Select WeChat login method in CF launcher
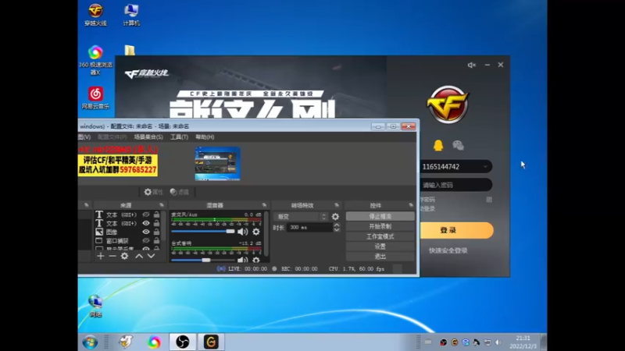The width and height of the screenshot is (625, 351). (x=458, y=145)
